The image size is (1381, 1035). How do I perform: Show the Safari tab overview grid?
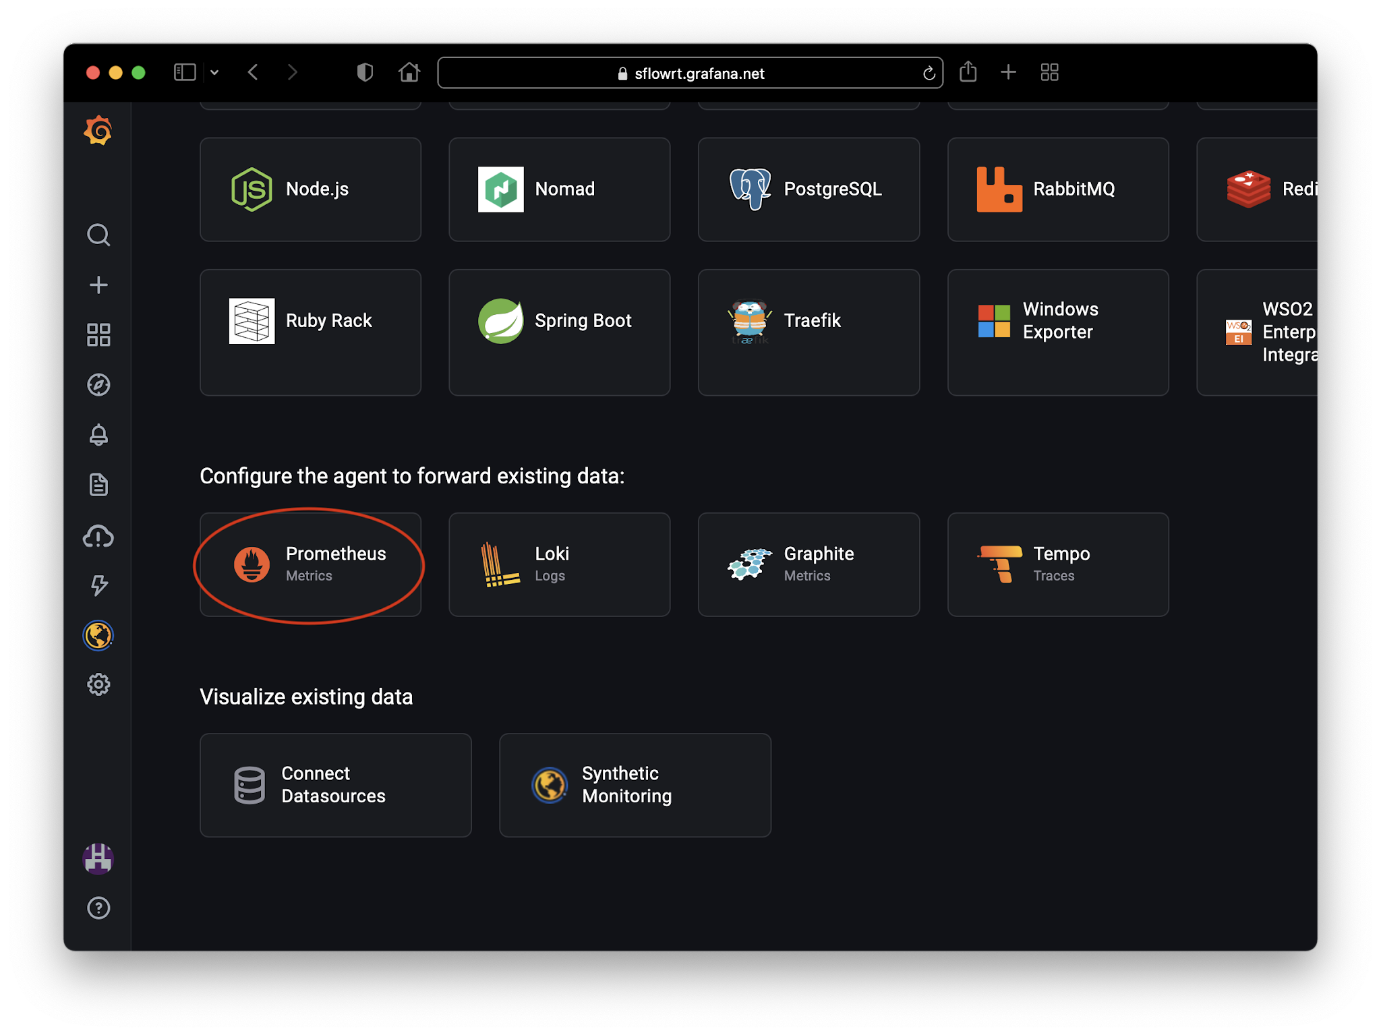1050,72
